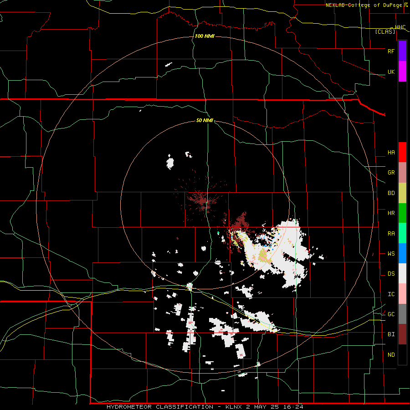Click the brown BI biological swatch
Image resolution: width=410 pixels, height=410 pixels.
(402, 334)
